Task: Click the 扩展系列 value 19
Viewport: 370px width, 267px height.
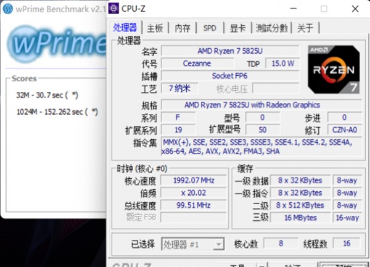Action: [x=178, y=130]
